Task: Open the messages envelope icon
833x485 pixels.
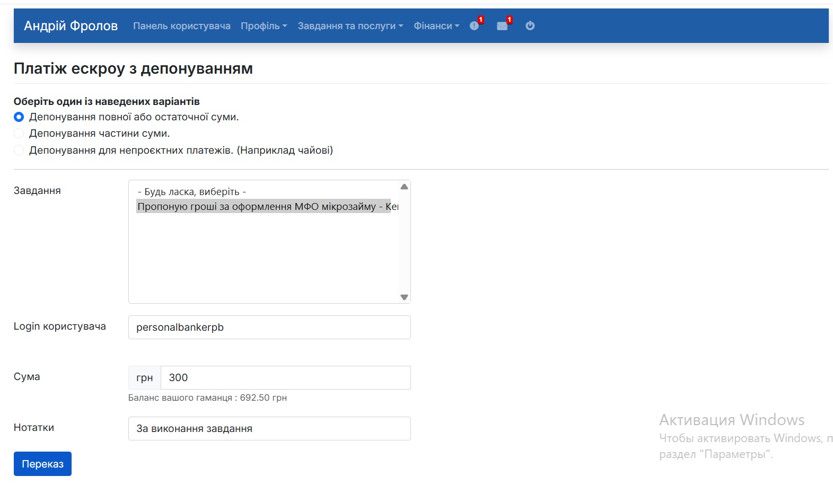Action: 502,26
